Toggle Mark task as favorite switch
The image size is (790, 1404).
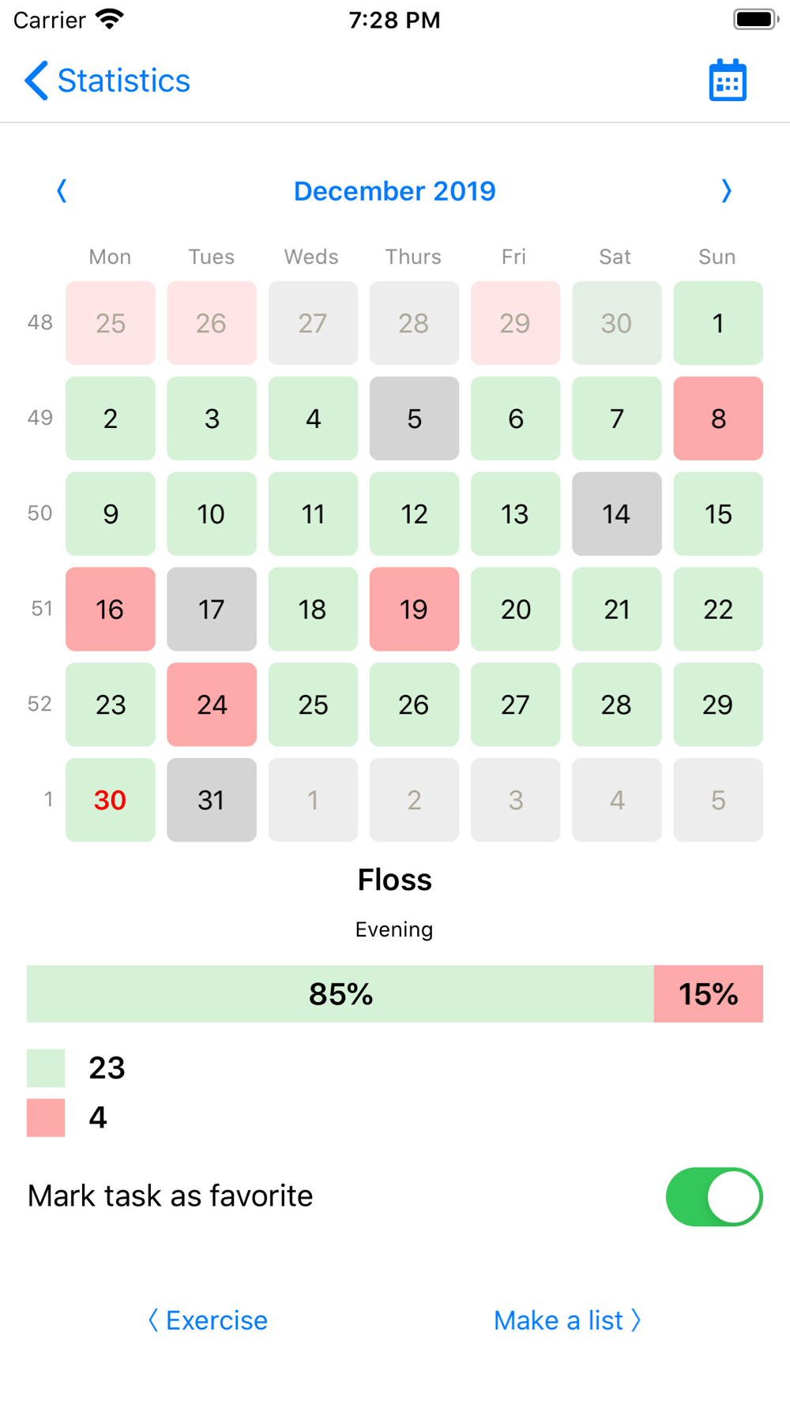[x=714, y=1196]
